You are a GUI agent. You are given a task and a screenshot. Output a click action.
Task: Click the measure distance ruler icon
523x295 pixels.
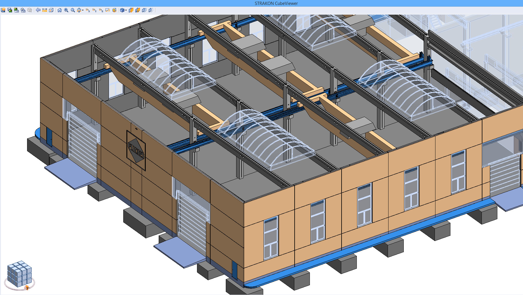(45, 10)
